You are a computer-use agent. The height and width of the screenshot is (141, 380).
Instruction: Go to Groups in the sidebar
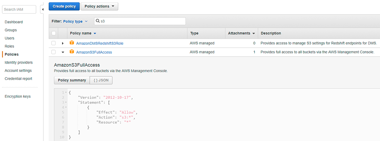pyautogui.click(x=11, y=30)
